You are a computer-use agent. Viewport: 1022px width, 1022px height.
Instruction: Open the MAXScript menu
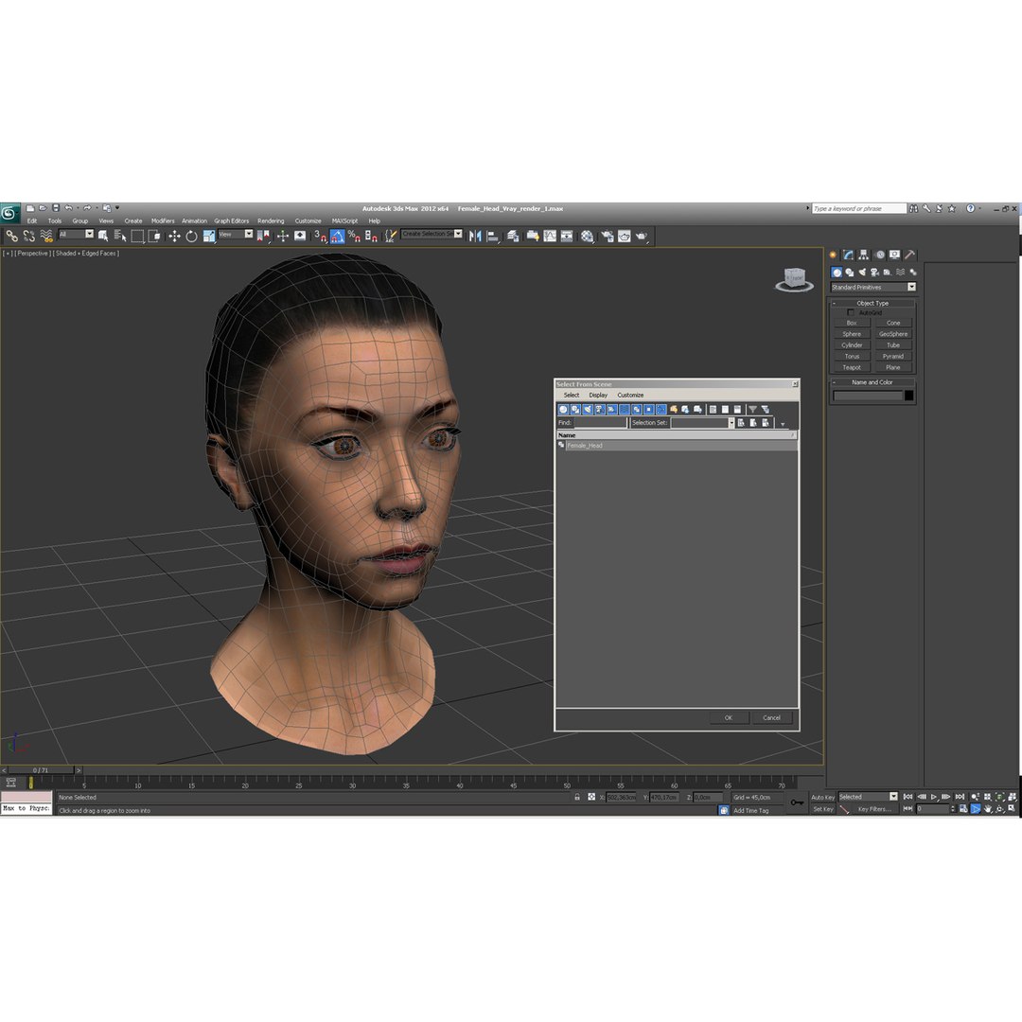pos(344,220)
